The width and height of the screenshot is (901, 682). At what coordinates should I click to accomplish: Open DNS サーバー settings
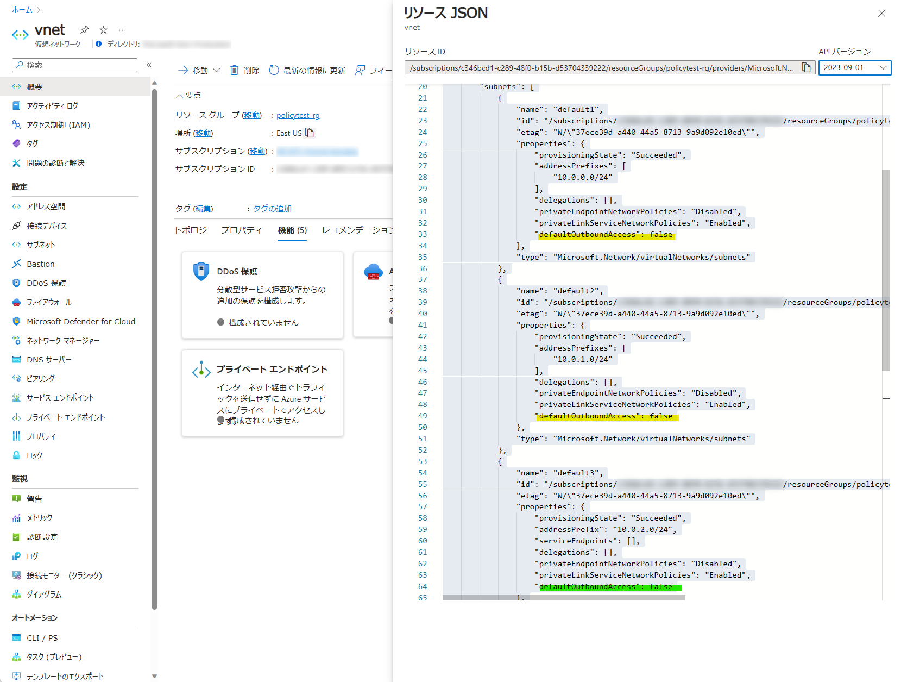coord(49,360)
